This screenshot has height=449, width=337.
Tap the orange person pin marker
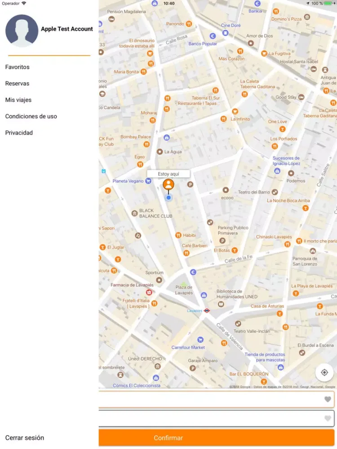[168, 185]
